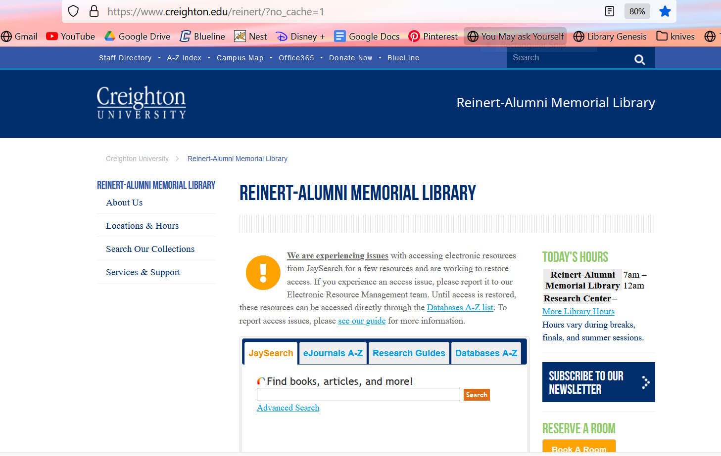Open Services & Support in sidebar
The image size is (721, 456).
[x=143, y=272]
